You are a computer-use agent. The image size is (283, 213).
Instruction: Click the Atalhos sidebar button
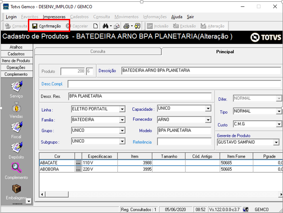coord(17,47)
